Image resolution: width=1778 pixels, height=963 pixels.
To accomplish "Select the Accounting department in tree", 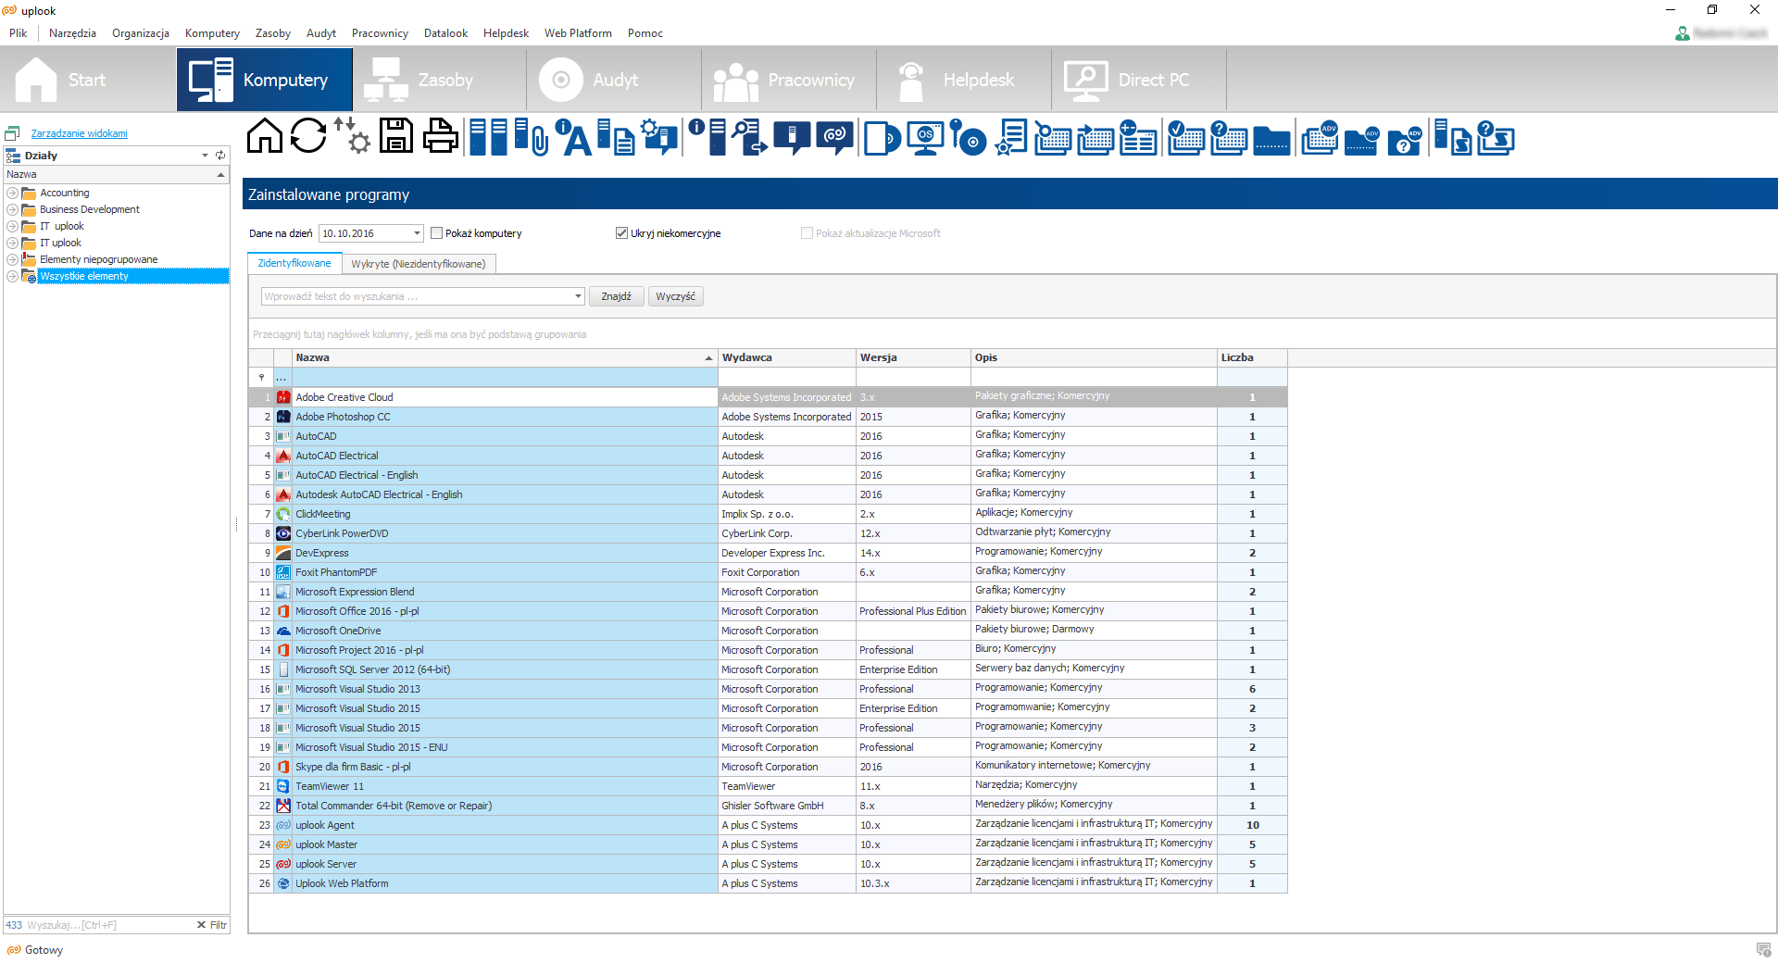I will (65, 193).
